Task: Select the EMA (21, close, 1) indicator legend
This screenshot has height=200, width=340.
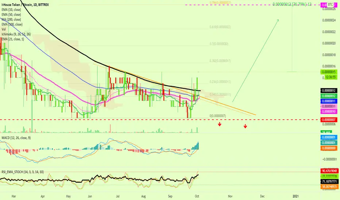Action: click(x=13, y=39)
